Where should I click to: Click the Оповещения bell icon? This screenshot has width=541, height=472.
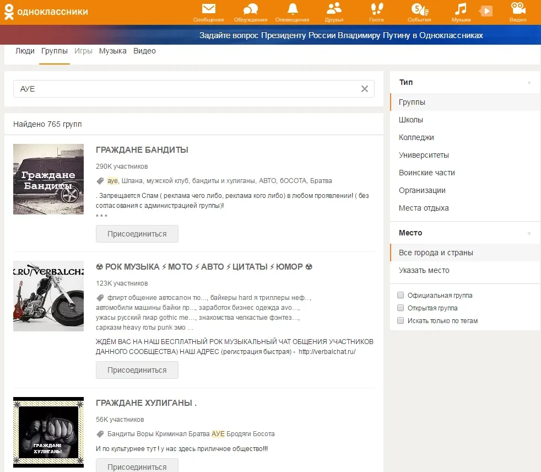(292, 9)
